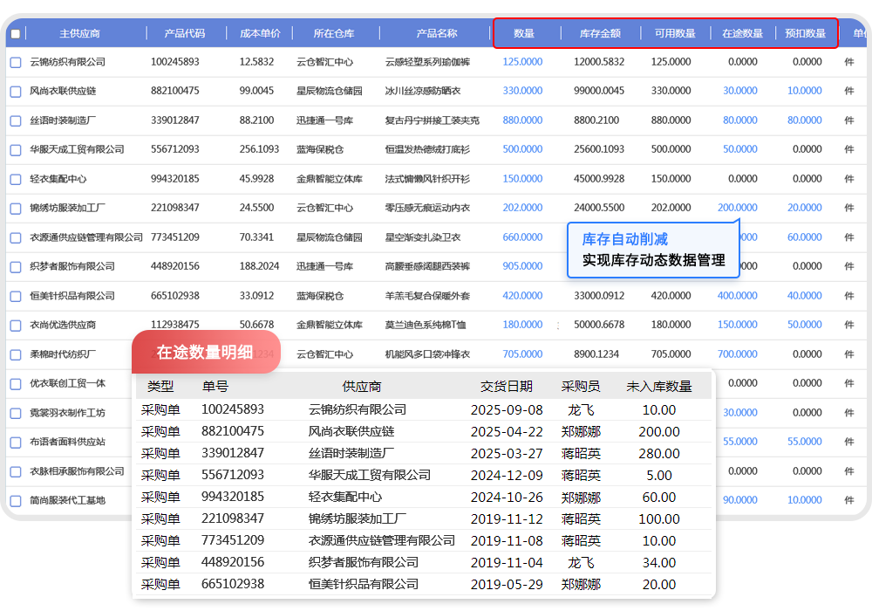Open in-transit link 80.0000 for 丝语时装制造厂
The height and width of the screenshot is (611, 872).
(740, 120)
